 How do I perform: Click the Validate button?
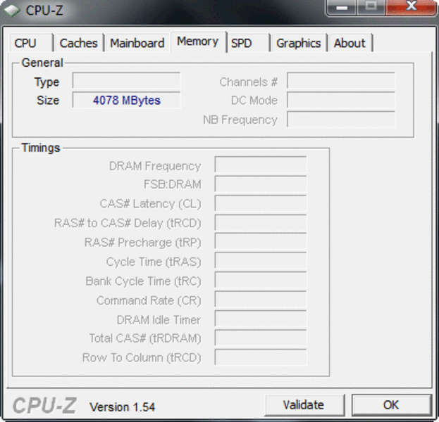click(x=304, y=405)
